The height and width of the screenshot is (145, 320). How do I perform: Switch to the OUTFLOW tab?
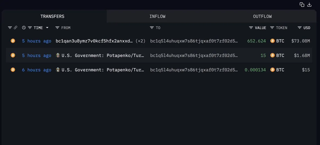coord(262,16)
